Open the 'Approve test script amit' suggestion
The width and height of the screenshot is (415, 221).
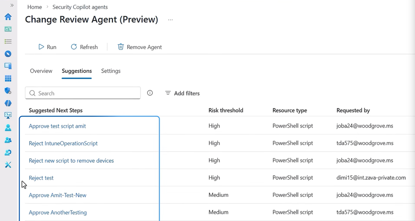pyautogui.click(x=57, y=126)
